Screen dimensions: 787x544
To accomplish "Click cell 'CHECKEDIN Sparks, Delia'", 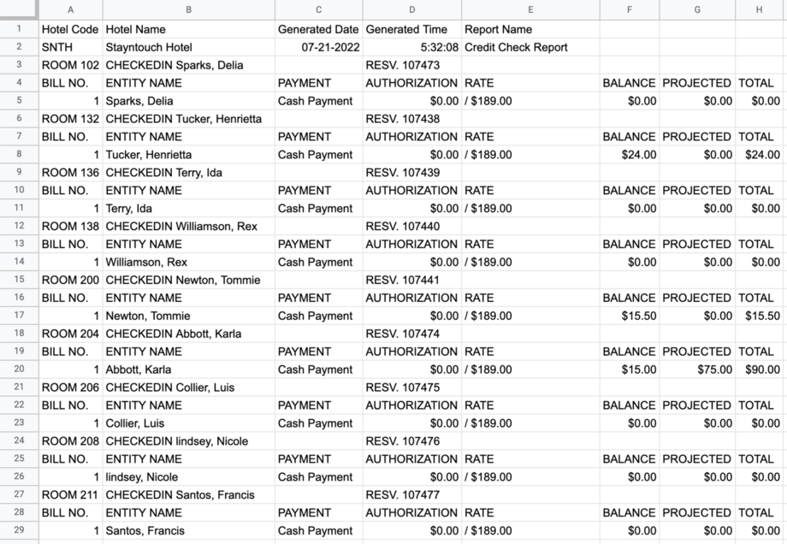I will click(x=189, y=65).
